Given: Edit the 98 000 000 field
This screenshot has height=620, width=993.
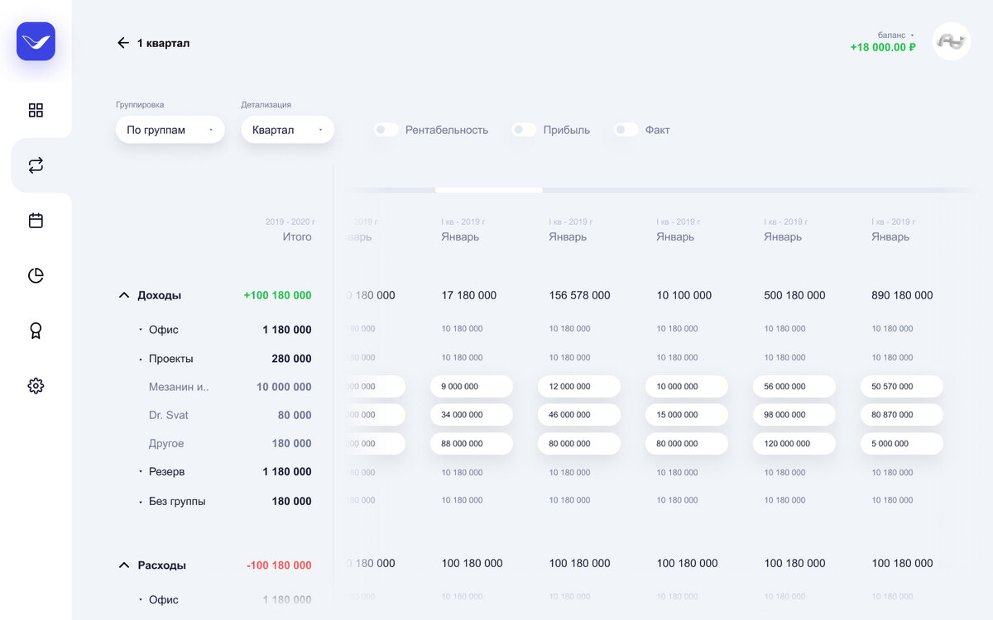Looking at the screenshot, I should [x=794, y=415].
